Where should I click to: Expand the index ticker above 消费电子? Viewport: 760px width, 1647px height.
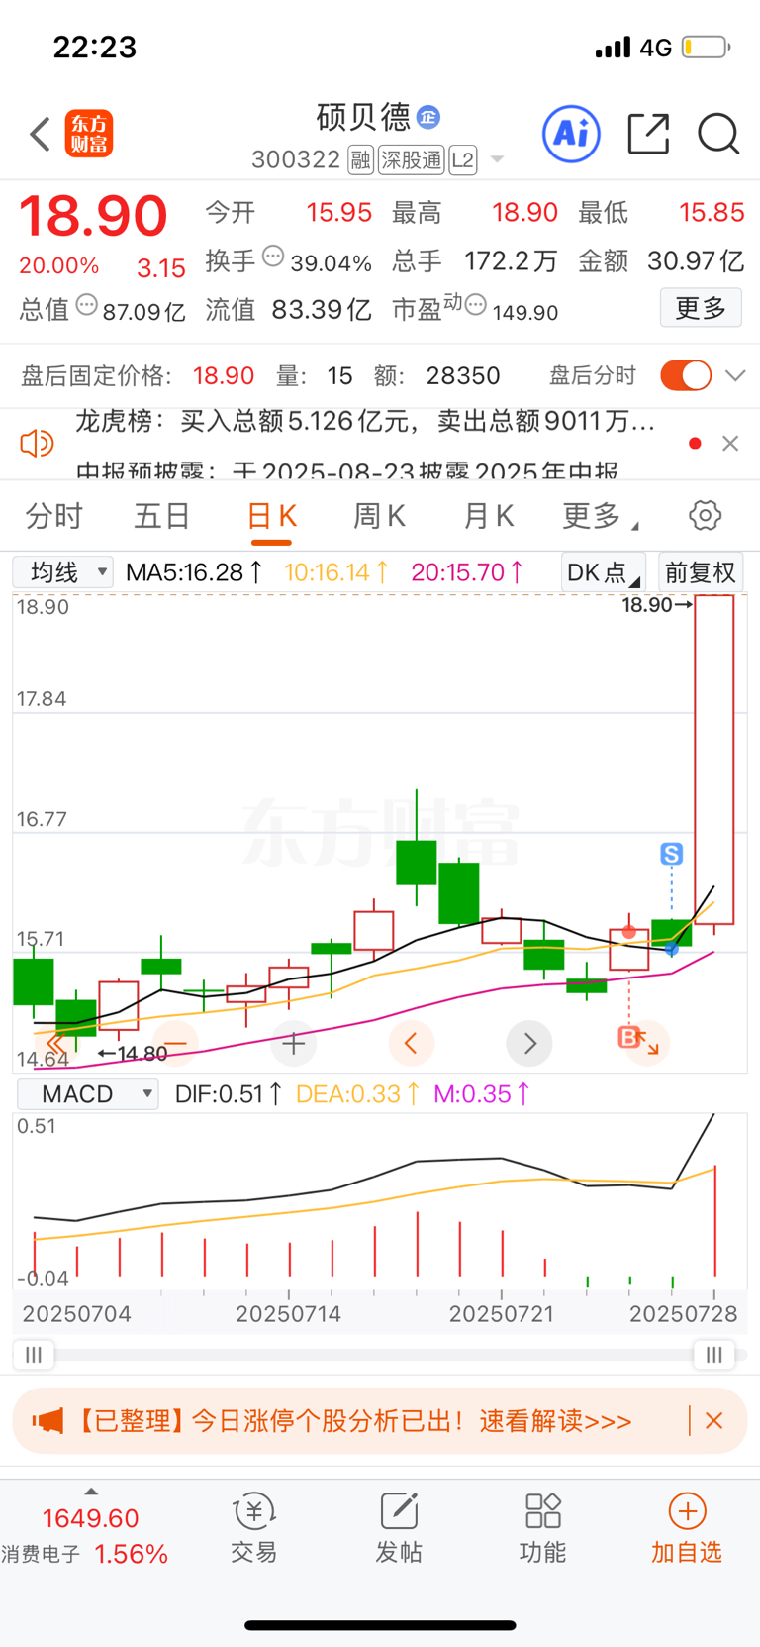coord(91,1491)
